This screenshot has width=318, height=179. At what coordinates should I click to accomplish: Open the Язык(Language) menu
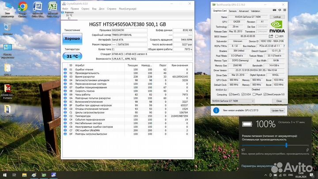pyautogui.click(x=128, y=9)
